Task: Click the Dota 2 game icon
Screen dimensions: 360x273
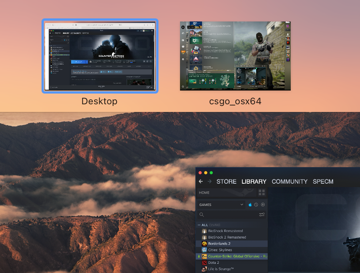Action: coord(204,263)
